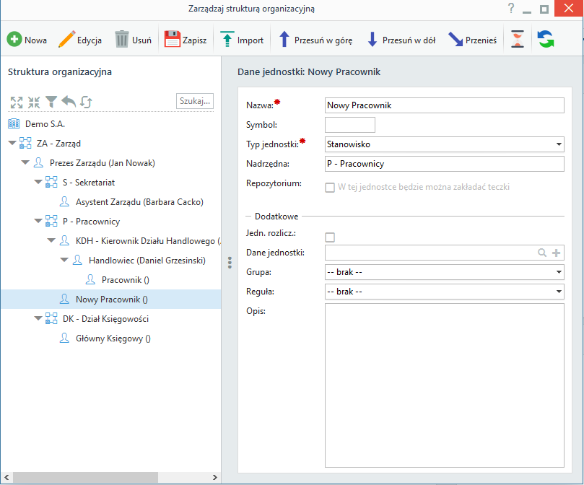
Task: Click the Nazwa input field
Action: 445,105
